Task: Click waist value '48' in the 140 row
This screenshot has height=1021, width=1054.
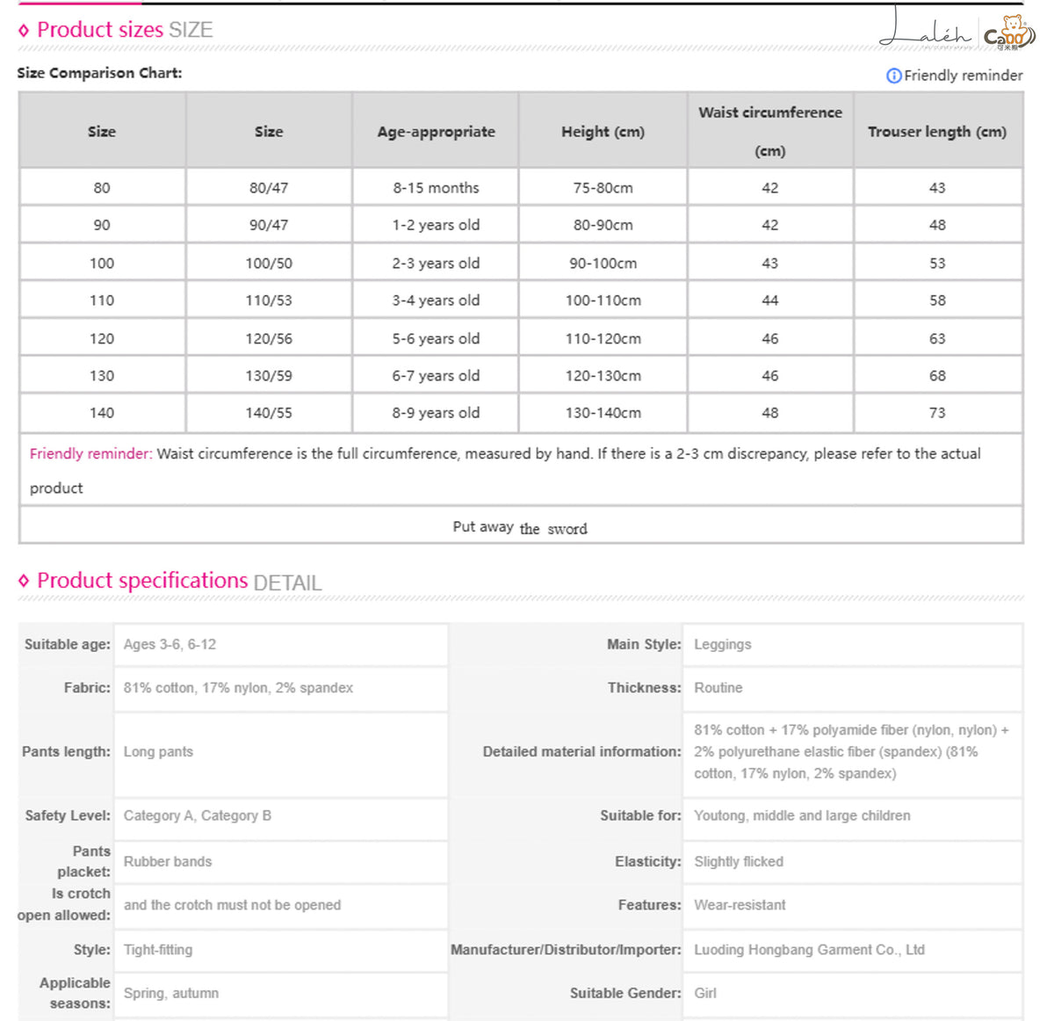Action: [x=770, y=413]
